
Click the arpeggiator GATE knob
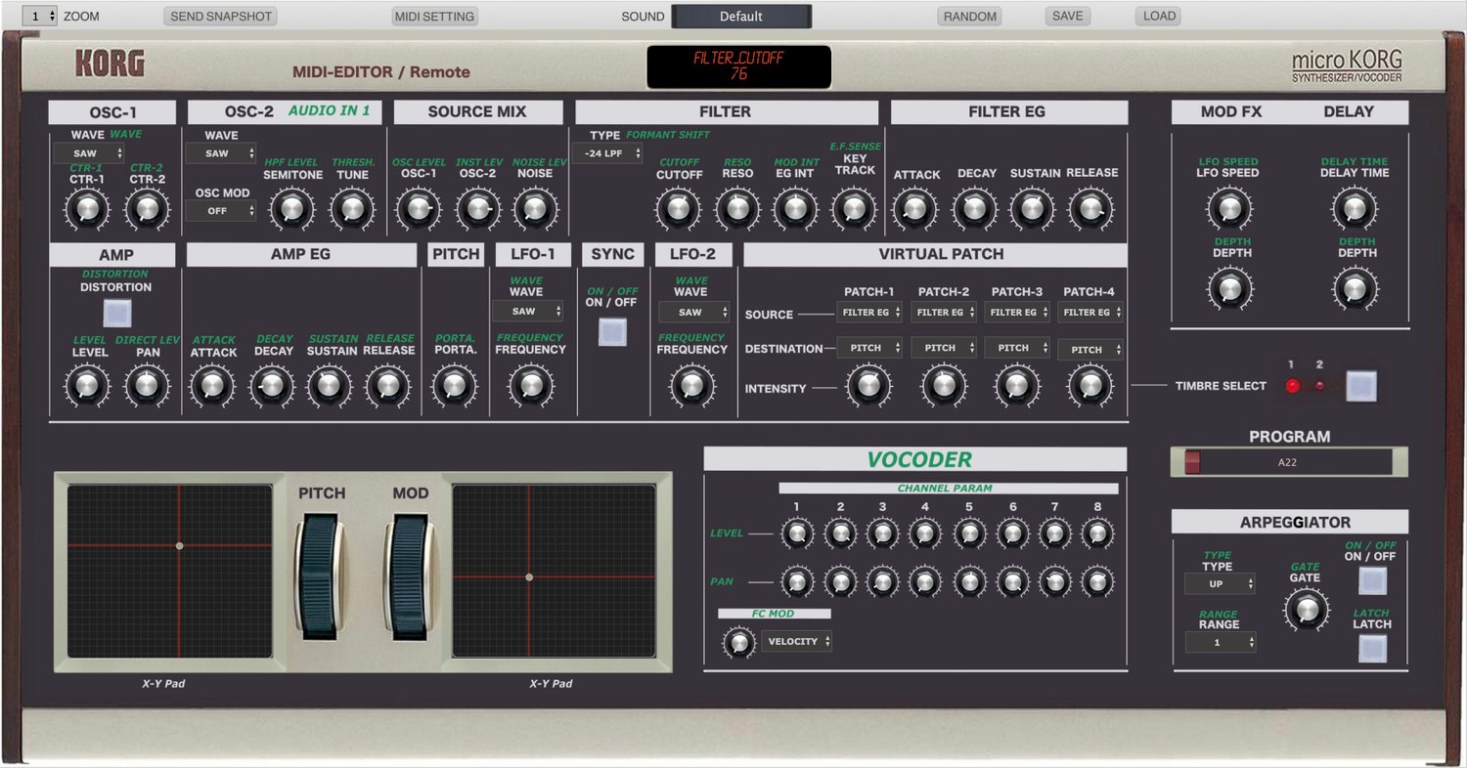(1306, 611)
